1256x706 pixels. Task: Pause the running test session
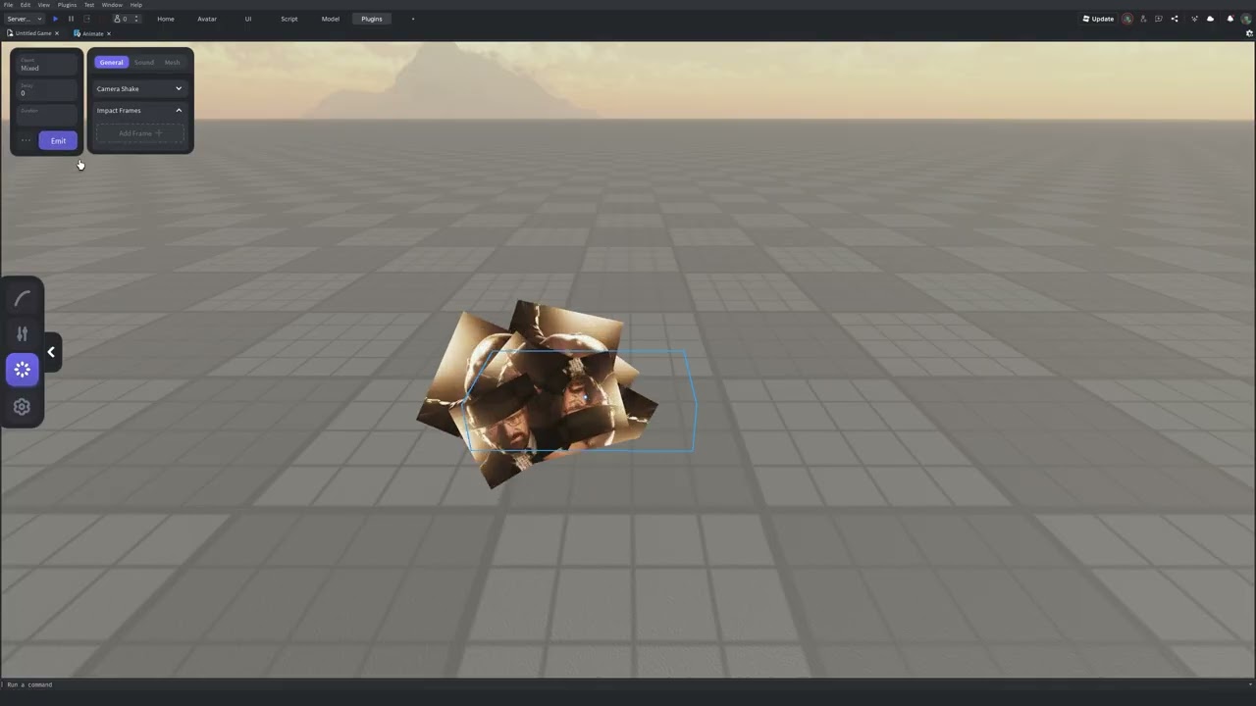point(71,19)
